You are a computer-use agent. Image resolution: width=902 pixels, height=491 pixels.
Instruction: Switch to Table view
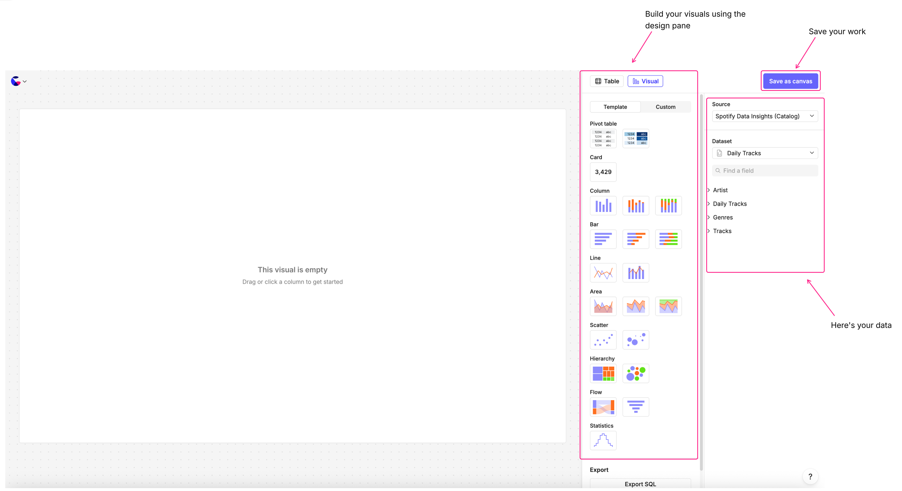[607, 81]
